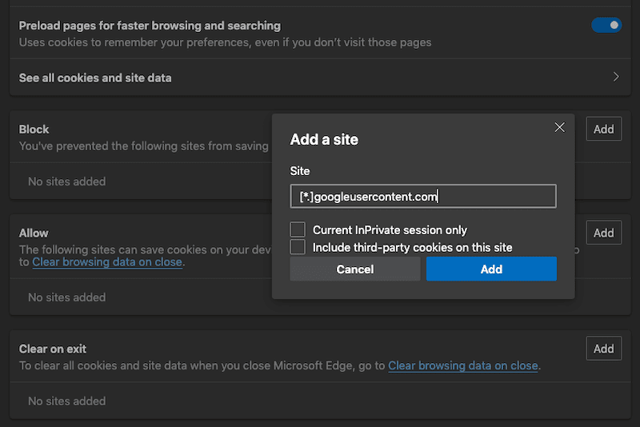Viewport: 640px width, 427px height.
Task: Open the See all cookies chevron arrow
Action: (616, 78)
